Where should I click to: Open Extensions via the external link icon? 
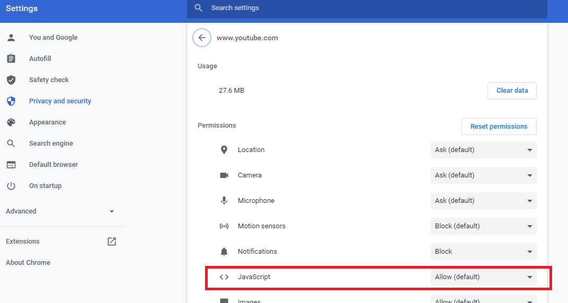112,242
